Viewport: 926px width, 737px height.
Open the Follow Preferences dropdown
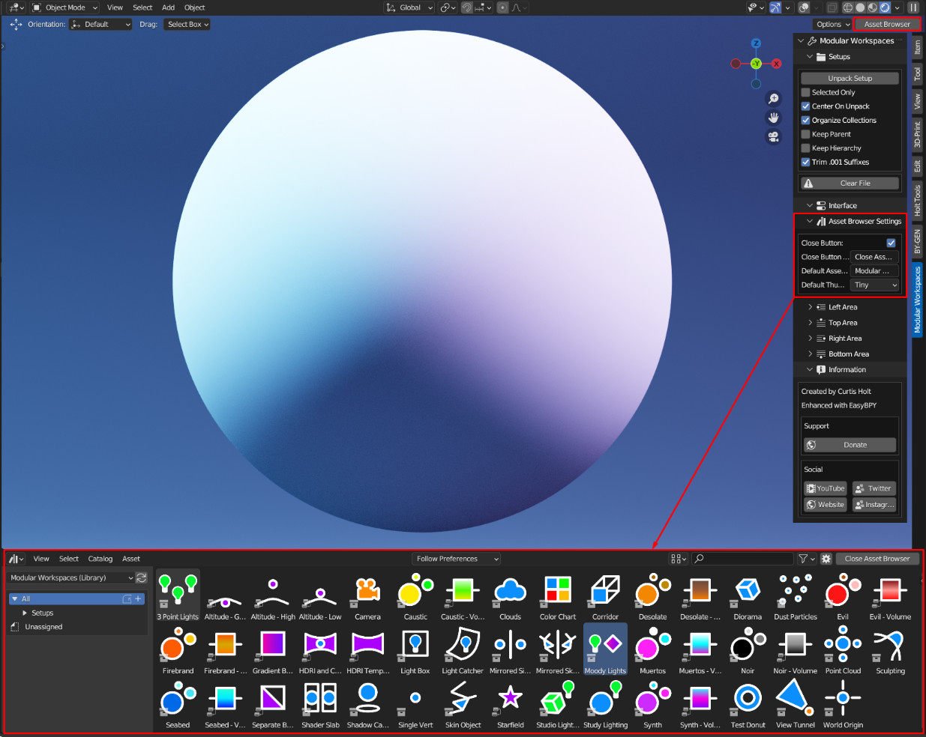pos(456,559)
